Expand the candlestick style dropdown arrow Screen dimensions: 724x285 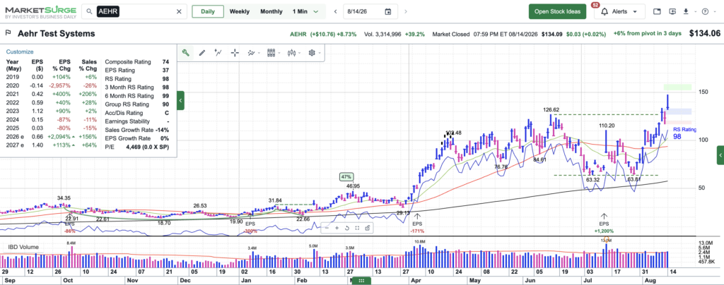(298, 53)
